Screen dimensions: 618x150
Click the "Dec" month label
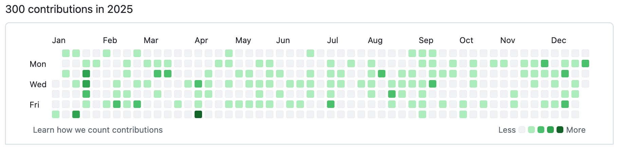pyautogui.click(x=559, y=40)
